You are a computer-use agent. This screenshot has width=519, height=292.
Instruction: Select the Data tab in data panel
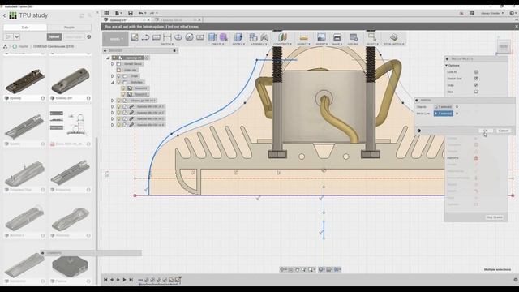coord(25,28)
